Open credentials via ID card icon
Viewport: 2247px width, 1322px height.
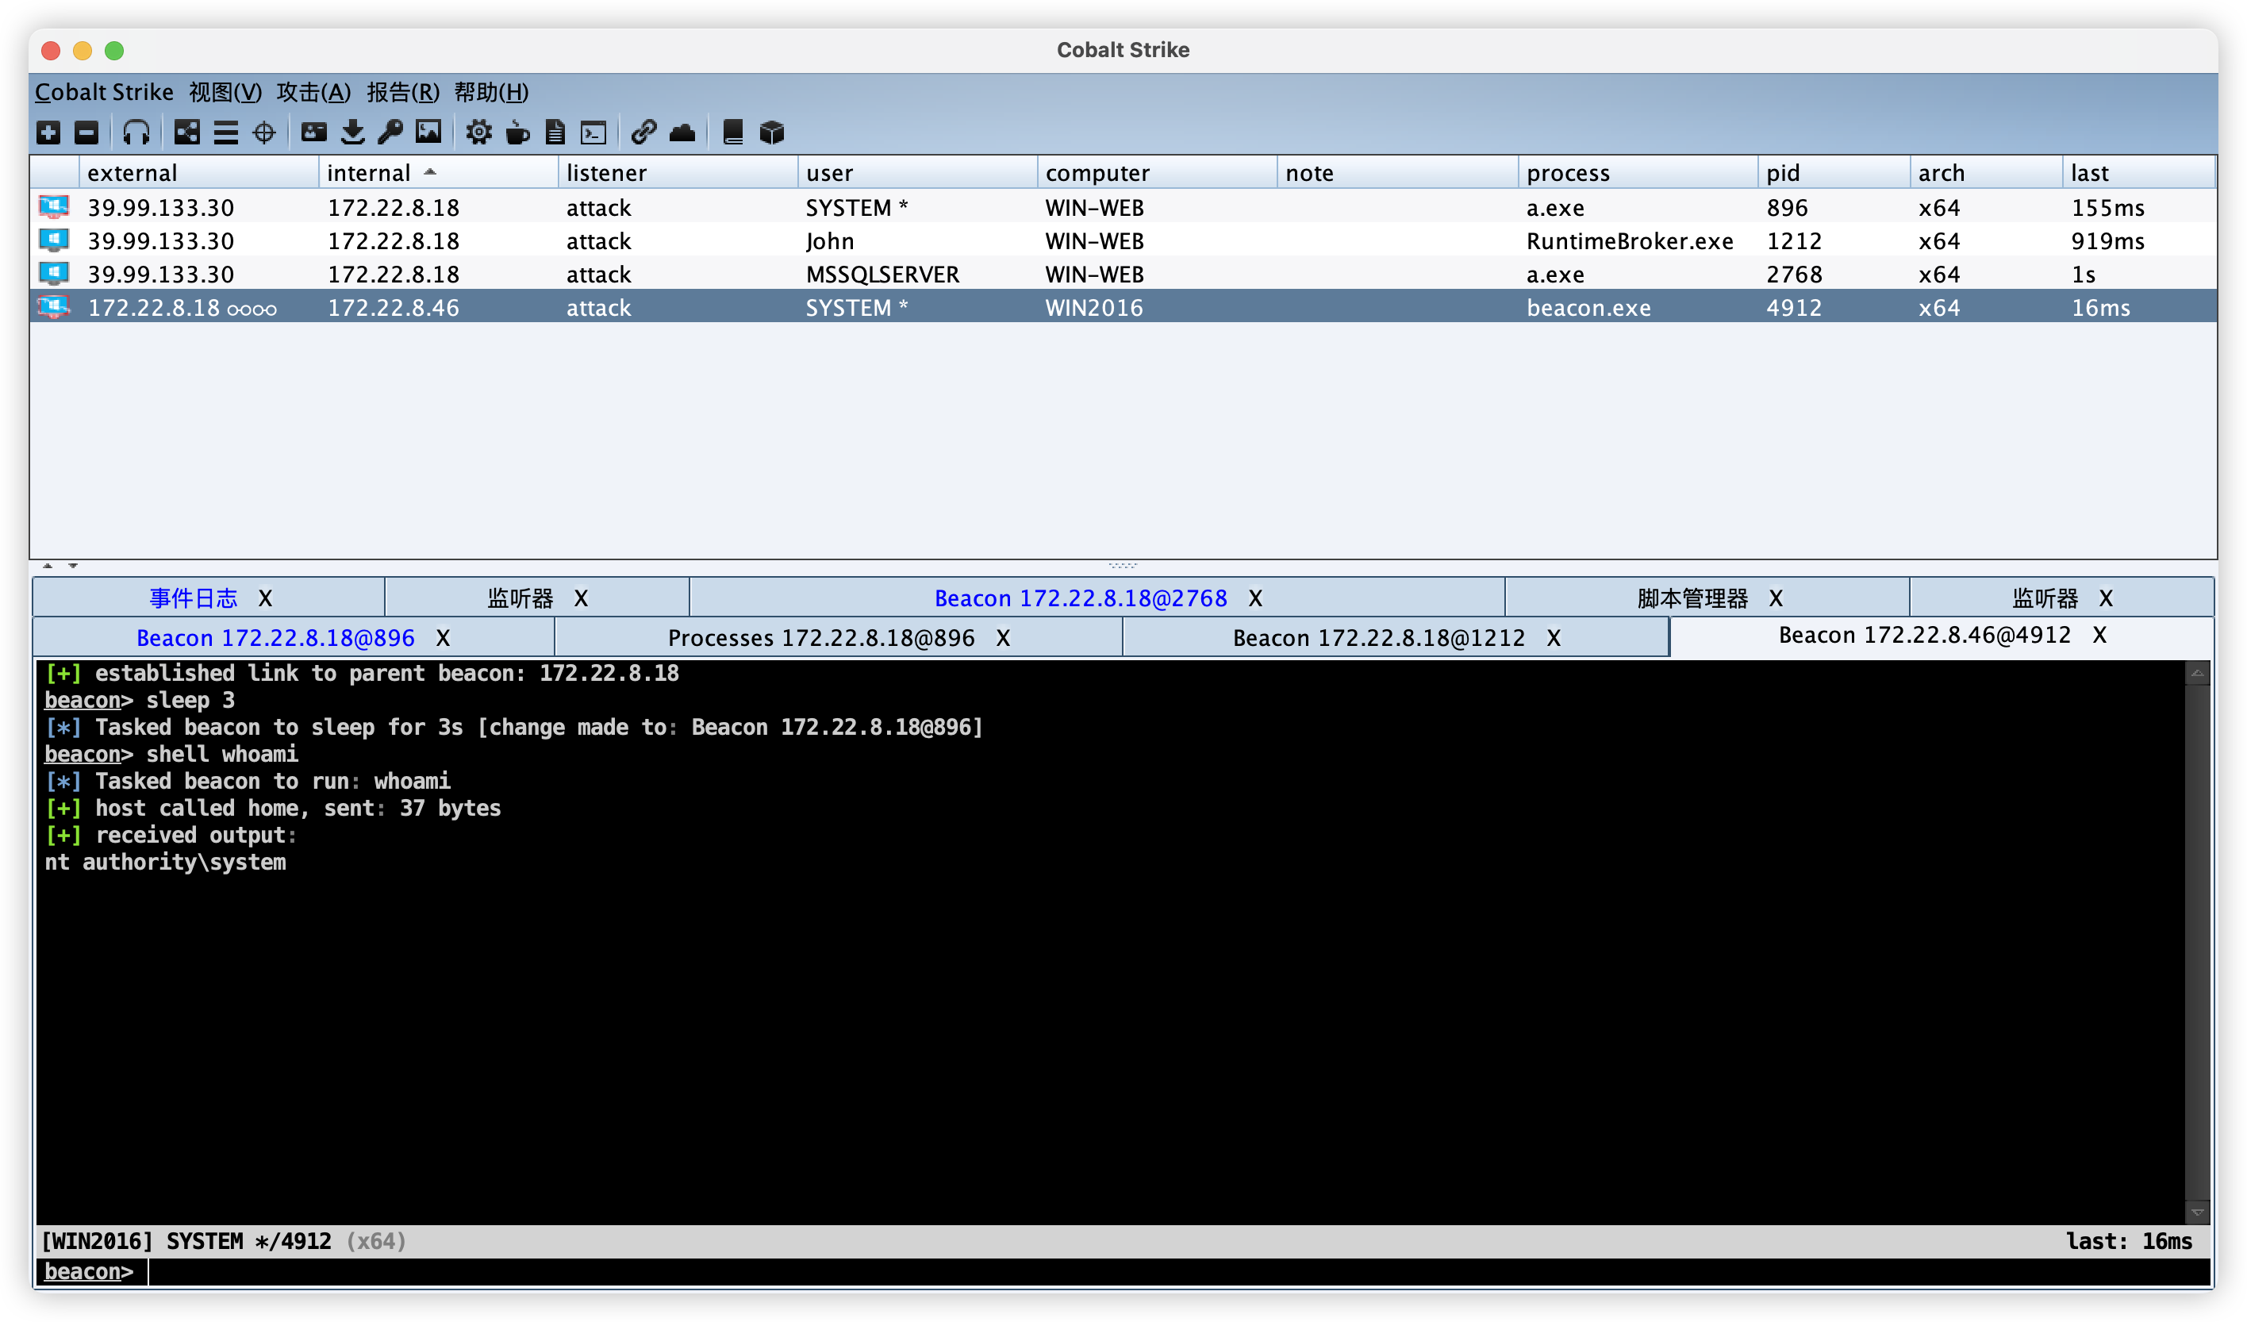tap(314, 133)
